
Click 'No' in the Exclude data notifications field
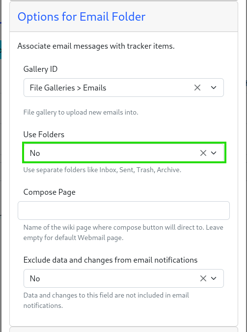click(35, 279)
